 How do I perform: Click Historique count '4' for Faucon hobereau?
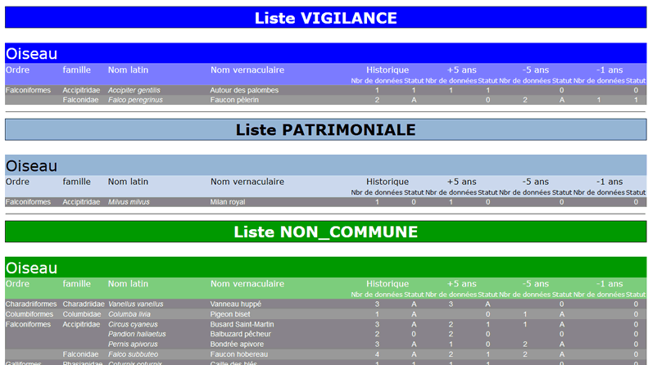377,354
